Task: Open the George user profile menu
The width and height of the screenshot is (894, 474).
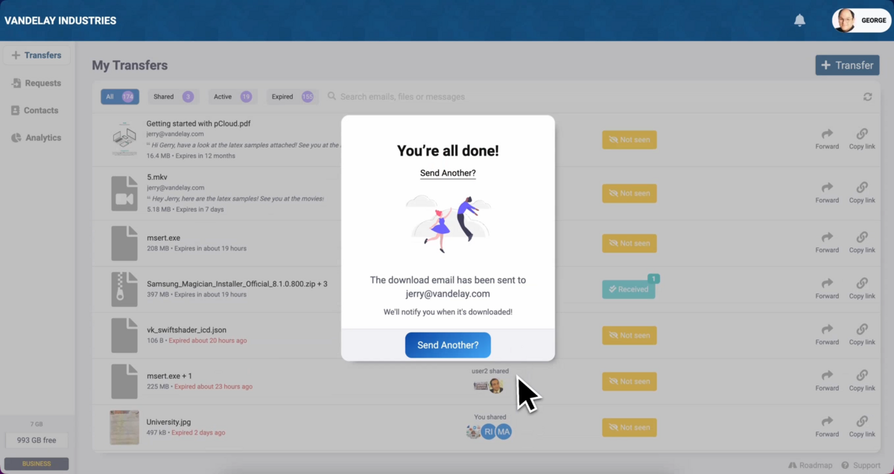Action: [x=860, y=21]
